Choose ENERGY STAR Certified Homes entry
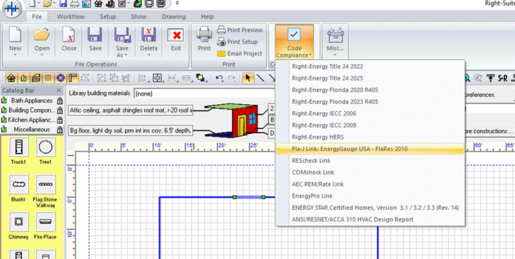This screenshot has width=515, height=259. click(x=370, y=208)
